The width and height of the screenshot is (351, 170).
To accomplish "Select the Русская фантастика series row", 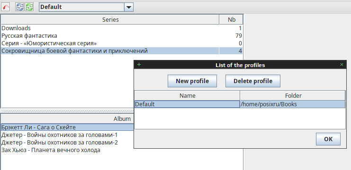I will 122,36.
